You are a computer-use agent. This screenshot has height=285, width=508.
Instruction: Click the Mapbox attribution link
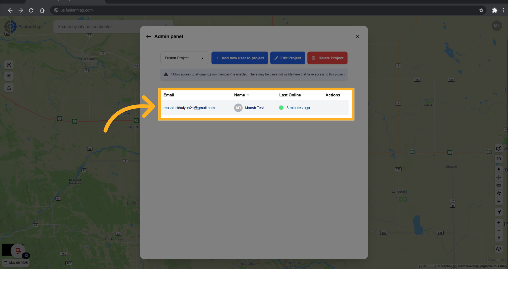[445, 266]
